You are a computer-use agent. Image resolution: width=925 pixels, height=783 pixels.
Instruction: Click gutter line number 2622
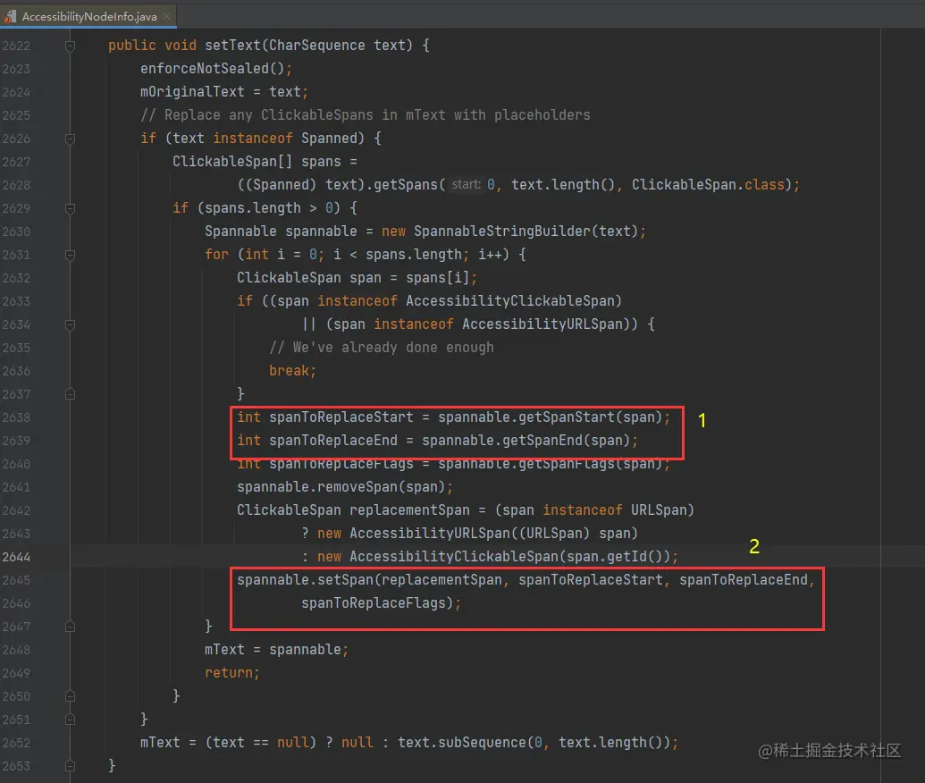click(16, 46)
